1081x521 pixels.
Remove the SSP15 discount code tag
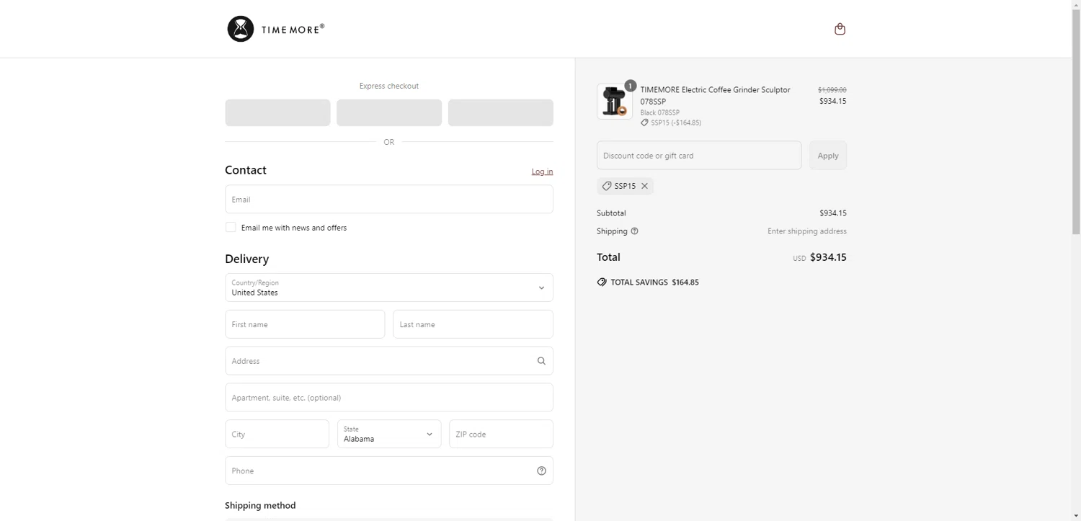coord(645,186)
